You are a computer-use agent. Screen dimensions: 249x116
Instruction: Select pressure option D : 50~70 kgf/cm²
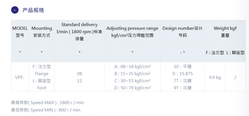(132, 88)
